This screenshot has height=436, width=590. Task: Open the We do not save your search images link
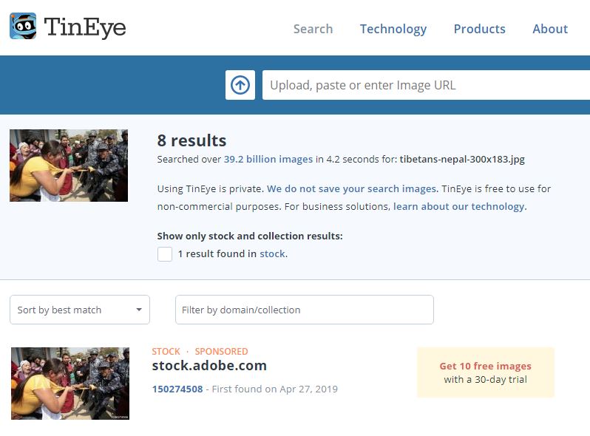coord(353,188)
